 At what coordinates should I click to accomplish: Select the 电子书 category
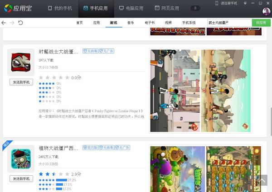coord(150,23)
